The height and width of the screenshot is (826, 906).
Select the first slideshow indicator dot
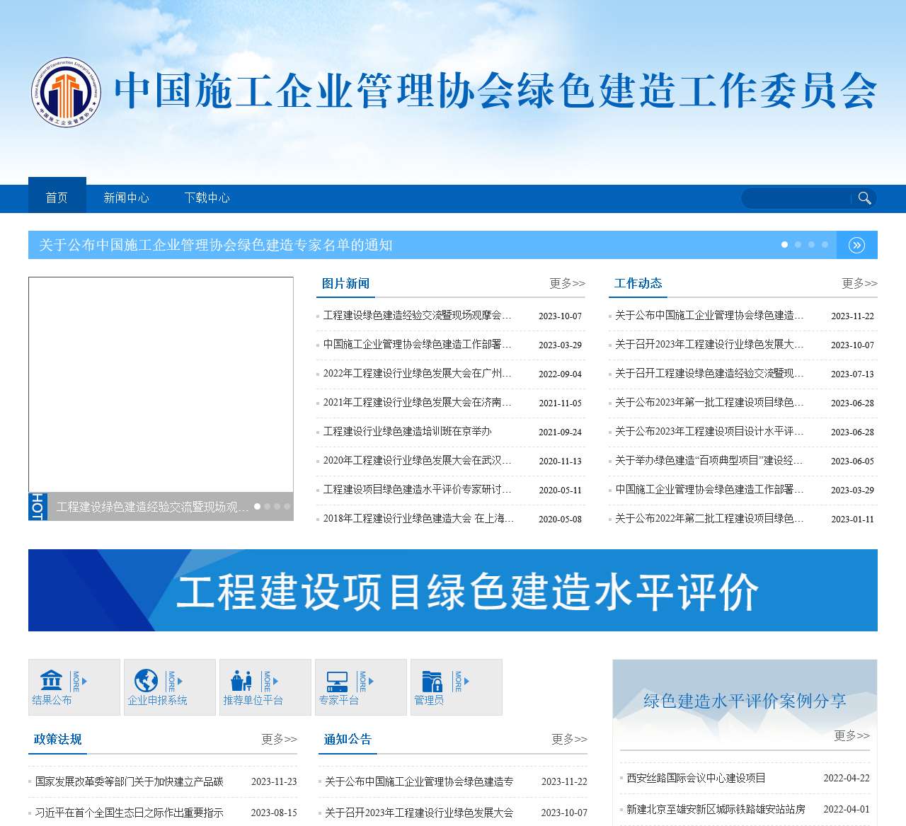tap(258, 507)
